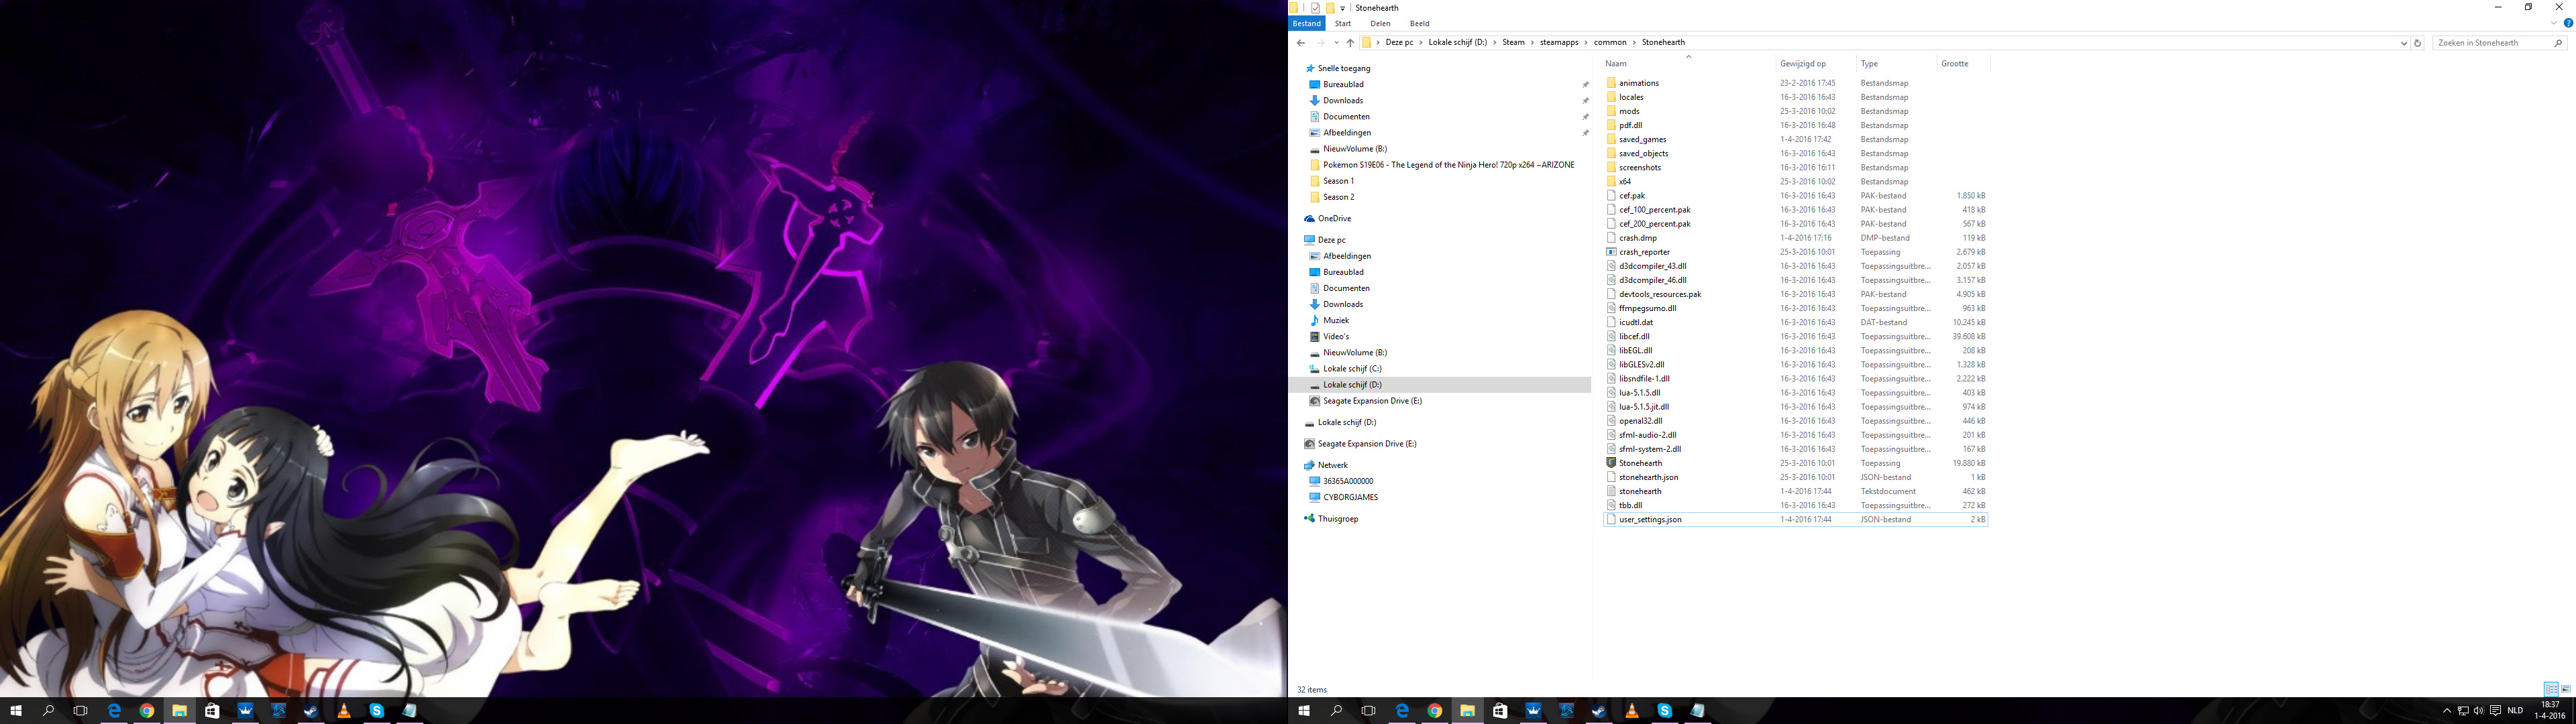Sort files by Gewijzigd op column
The image size is (2576, 724).
(1803, 64)
